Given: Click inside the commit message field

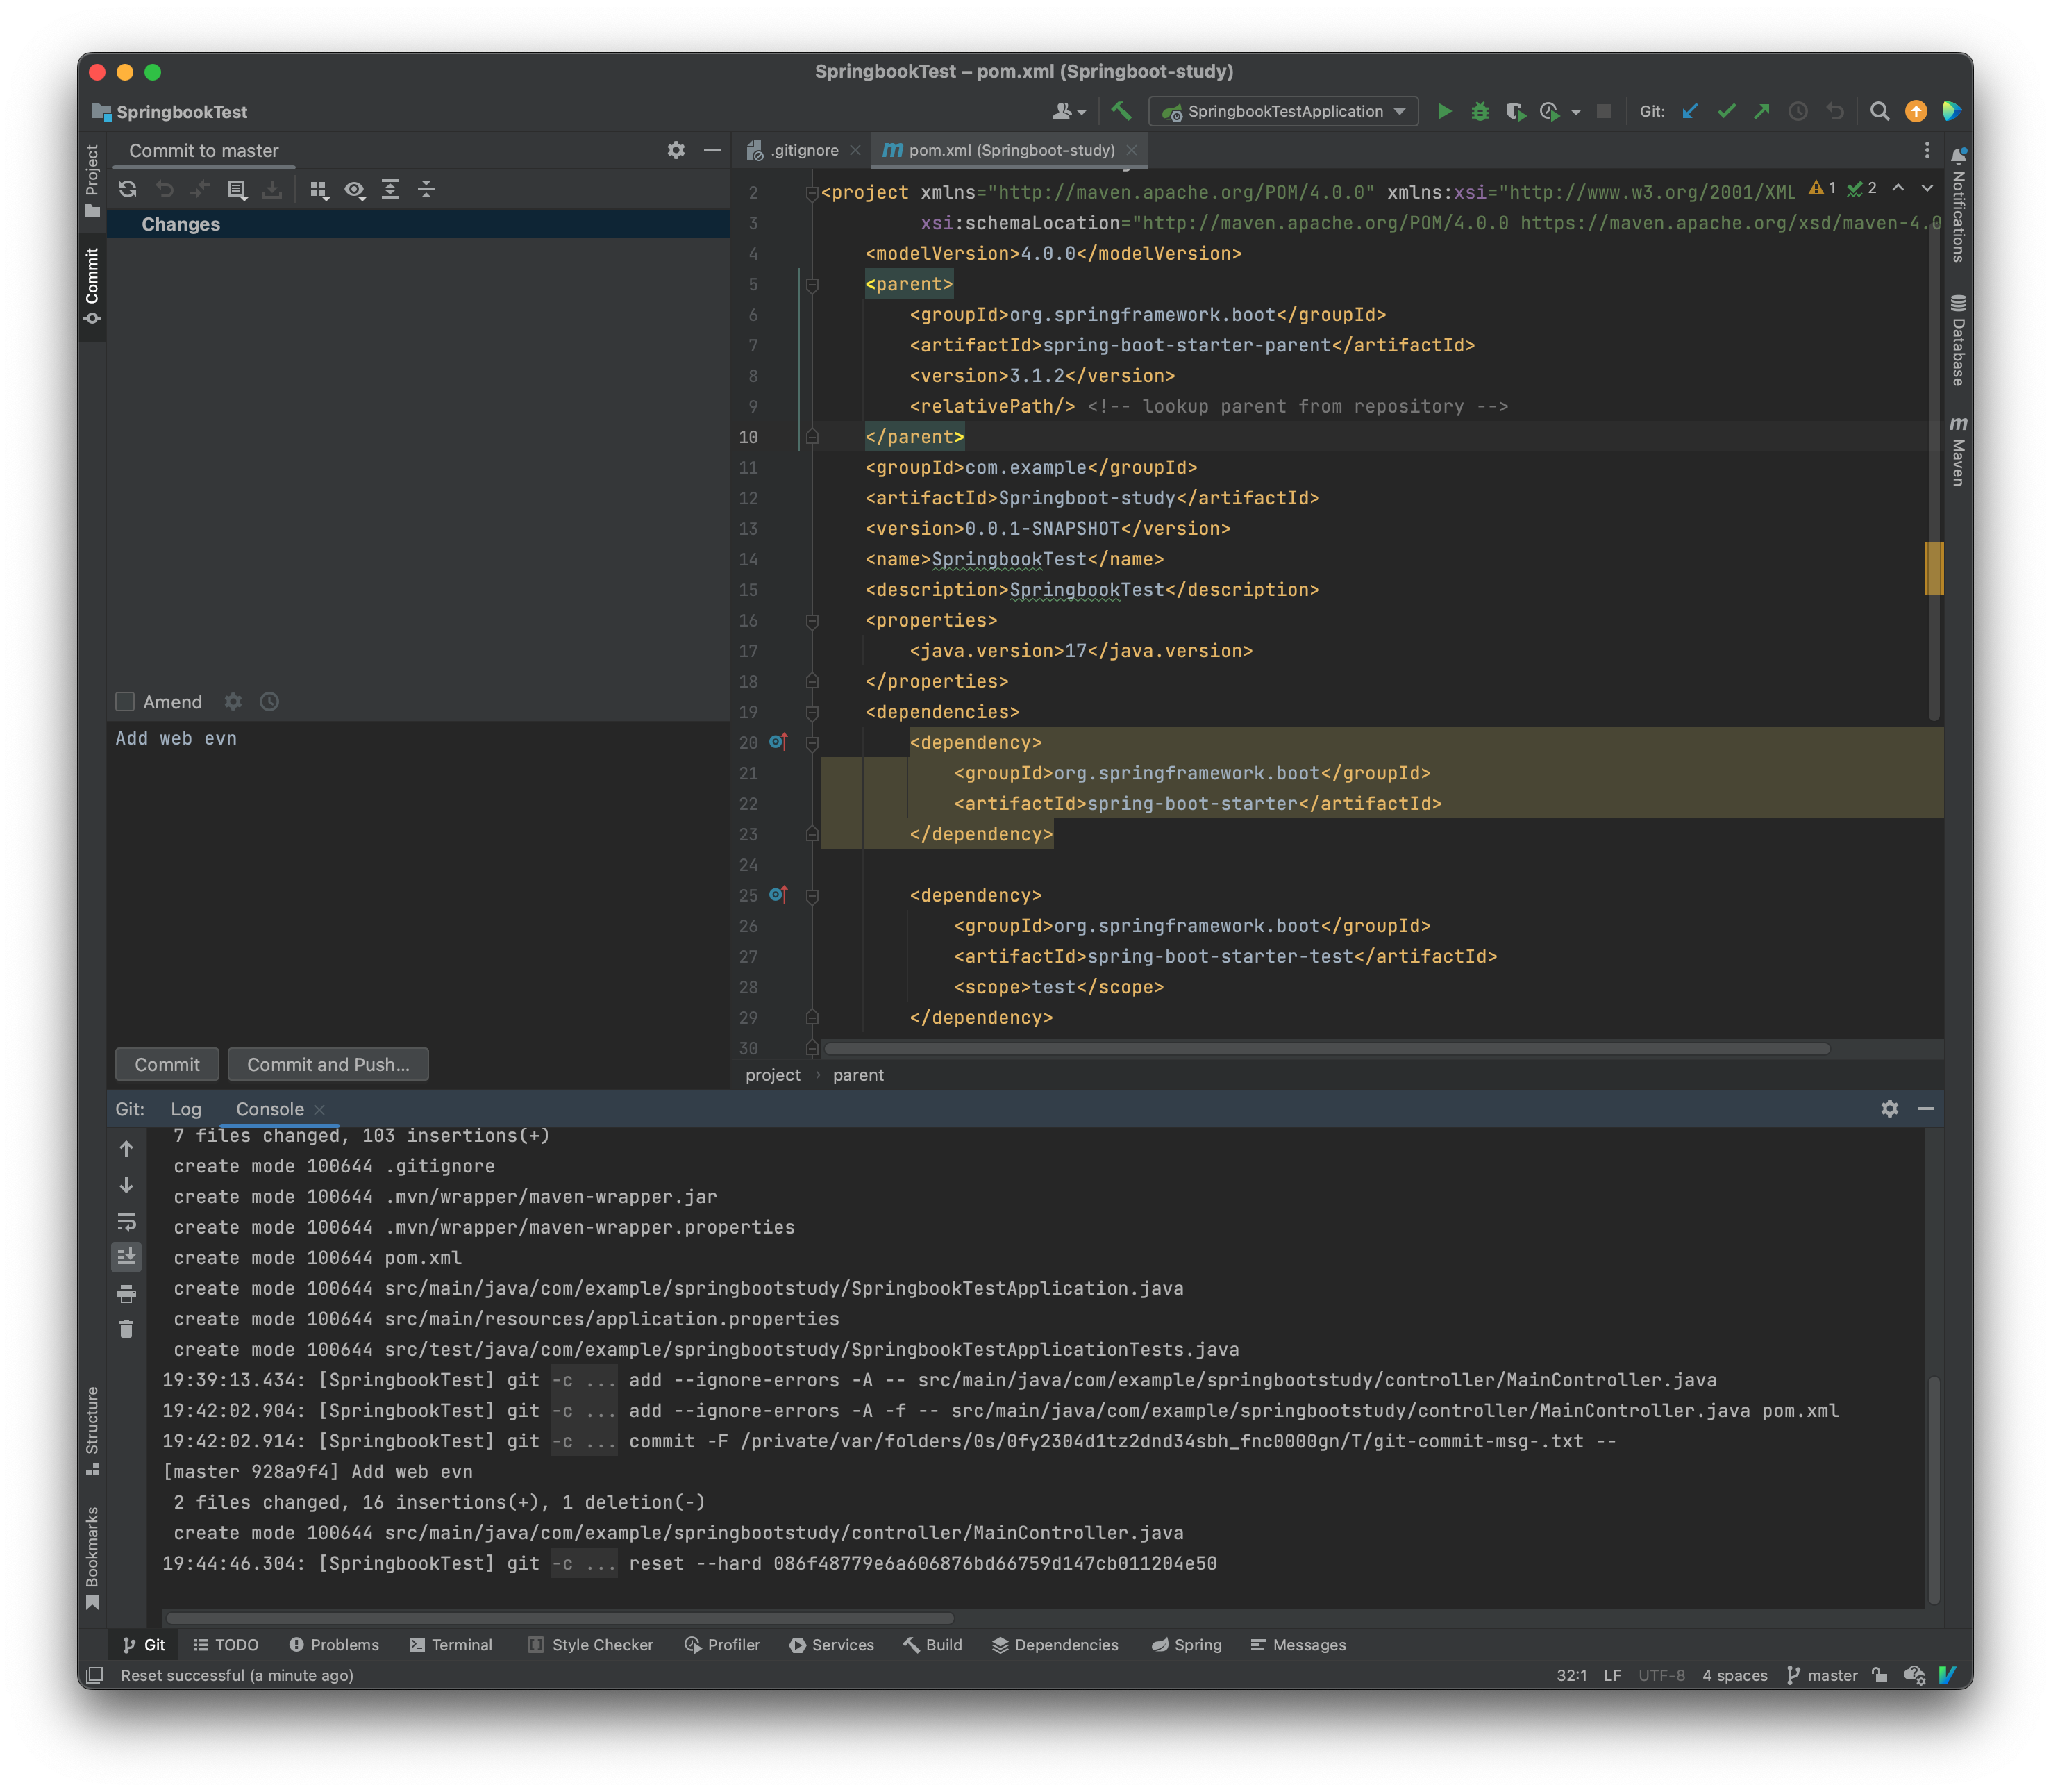Looking at the screenshot, I should pos(418,880).
